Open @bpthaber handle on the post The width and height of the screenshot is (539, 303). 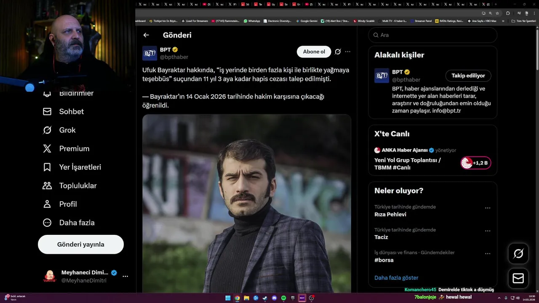pyautogui.click(x=174, y=57)
